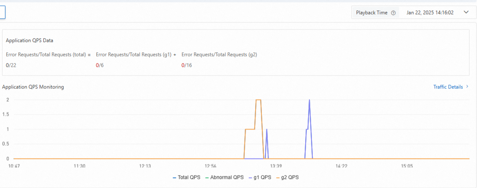Image resolution: width=477 pixels, height=188 pixels.
Task: Select the tallest purple g1 QPS spike
Action: 309,100
